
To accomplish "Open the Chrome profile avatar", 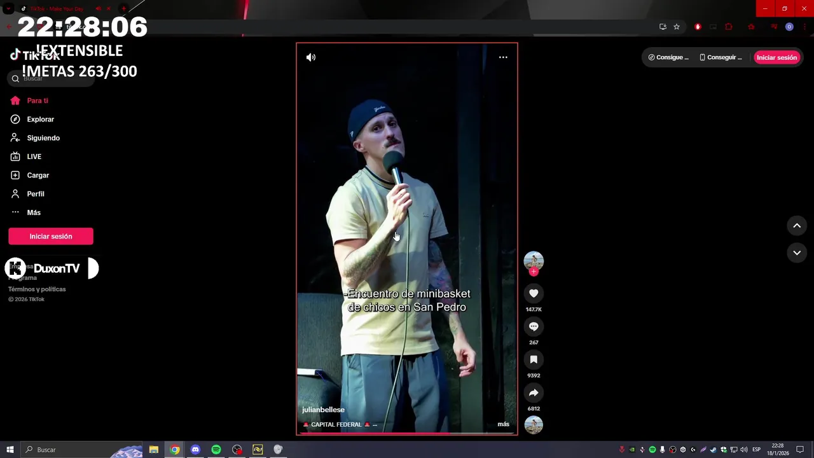I will pyautogui.click(x=789, y=27).
